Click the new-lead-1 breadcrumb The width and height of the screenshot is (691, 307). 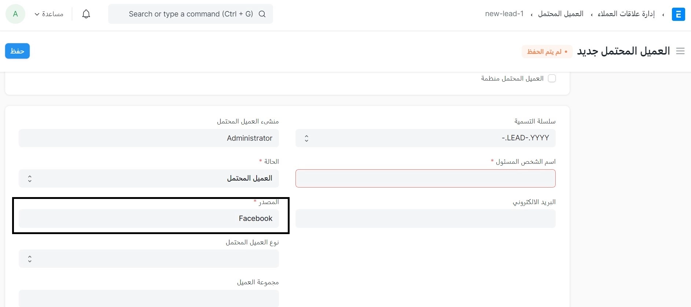point(504,14)
